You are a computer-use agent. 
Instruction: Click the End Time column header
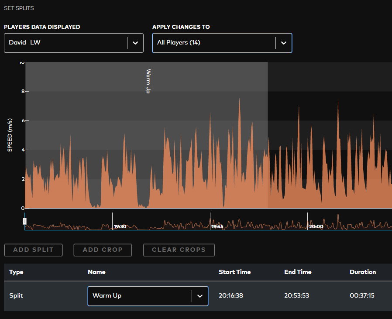(x=298, y=272)
